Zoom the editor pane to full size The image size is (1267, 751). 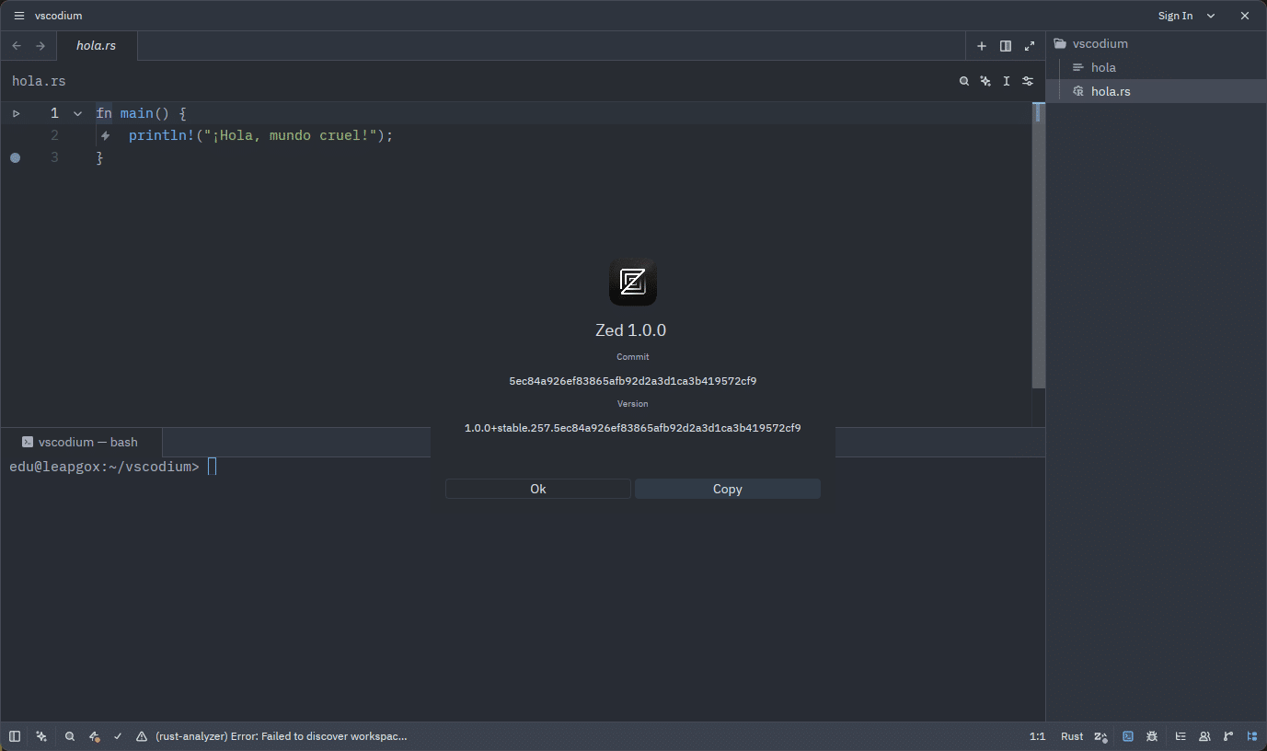point(1030,46)
